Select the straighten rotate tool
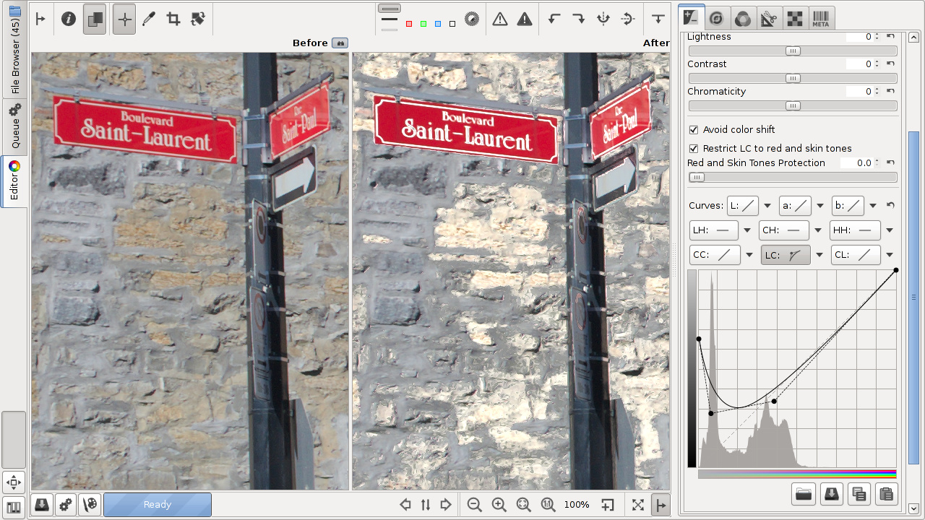The image size is (925, 520). click(198, 19)
